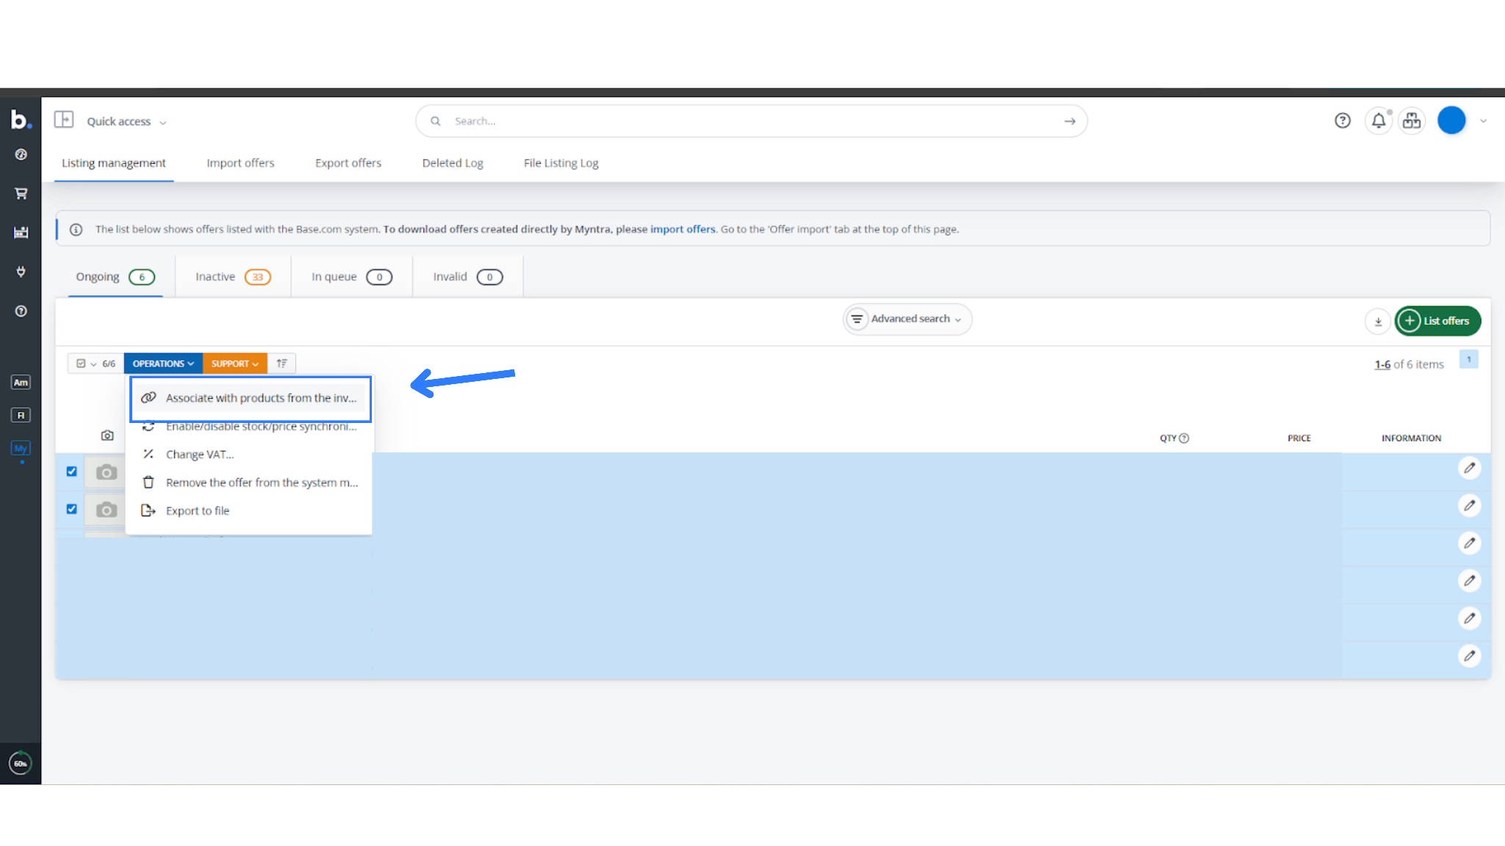Follow the 'import offers' link in info banner

coord(682,229)
